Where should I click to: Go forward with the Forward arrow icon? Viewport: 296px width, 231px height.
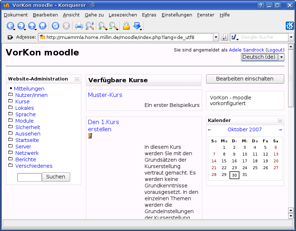pyautogui.click(x=21, y=26)
